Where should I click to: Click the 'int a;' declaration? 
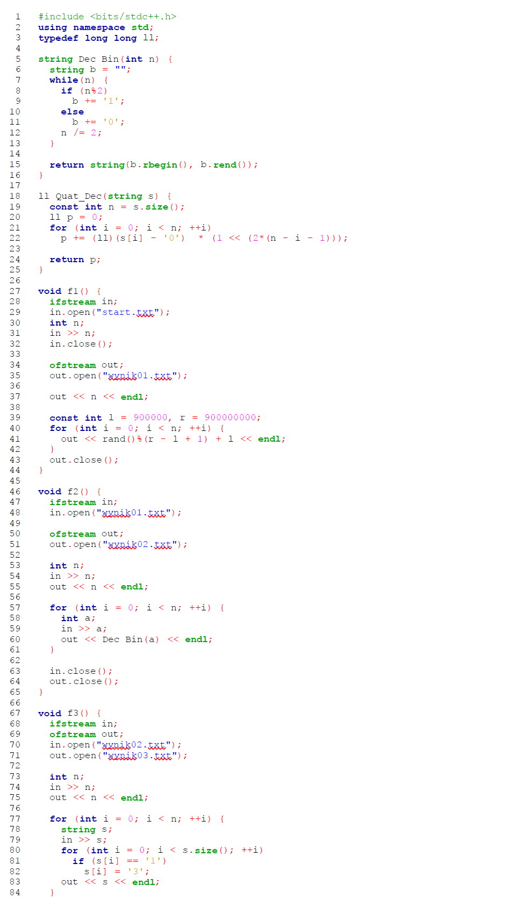78,618
